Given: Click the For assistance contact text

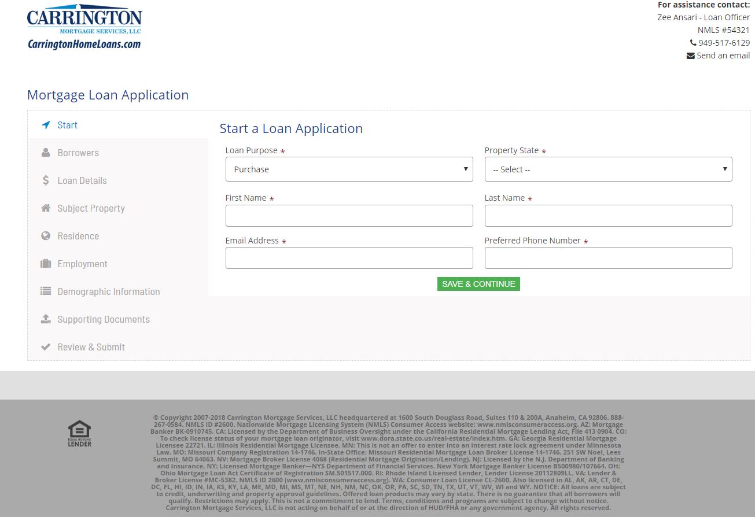Looking at the screenshot, I should [x=704, y=5].
